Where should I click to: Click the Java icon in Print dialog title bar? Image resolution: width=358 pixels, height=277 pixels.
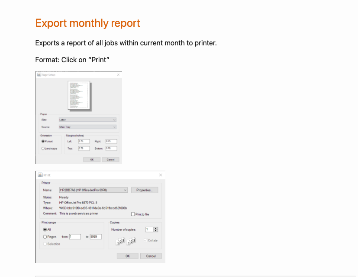pyautogui.click(x=40, y=175)
